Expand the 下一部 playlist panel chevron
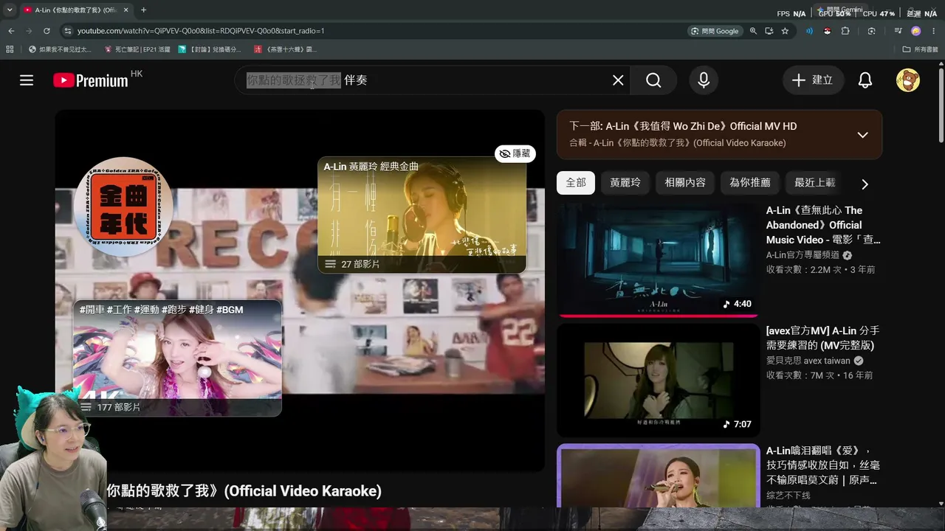The image size is (945, 531). point(862,135)
